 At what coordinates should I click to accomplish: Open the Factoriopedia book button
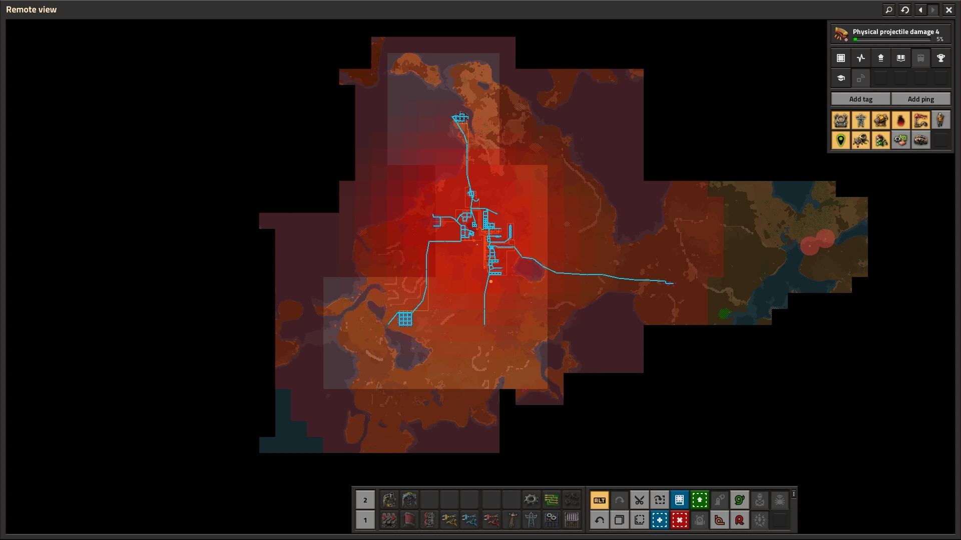point(901,58)
